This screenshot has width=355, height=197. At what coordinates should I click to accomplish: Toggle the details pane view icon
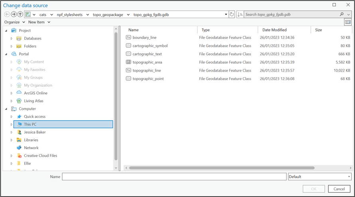coord(347,22)
